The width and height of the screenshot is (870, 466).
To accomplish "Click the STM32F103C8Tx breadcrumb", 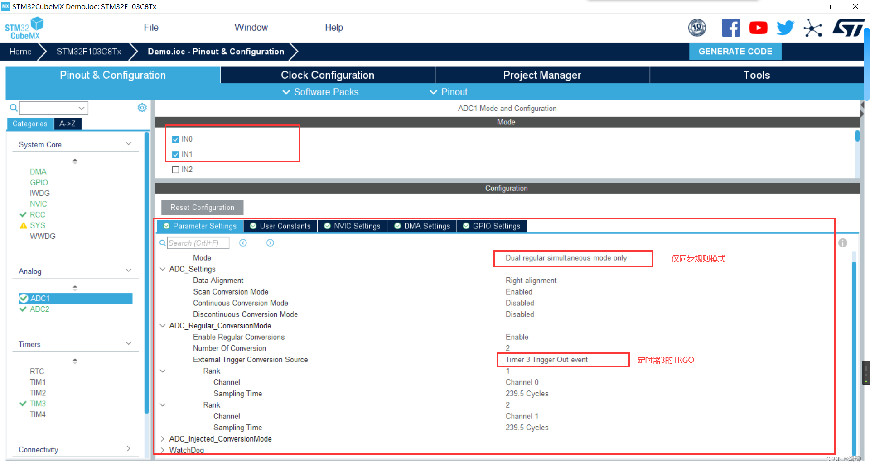I will (x=89, y=52).
